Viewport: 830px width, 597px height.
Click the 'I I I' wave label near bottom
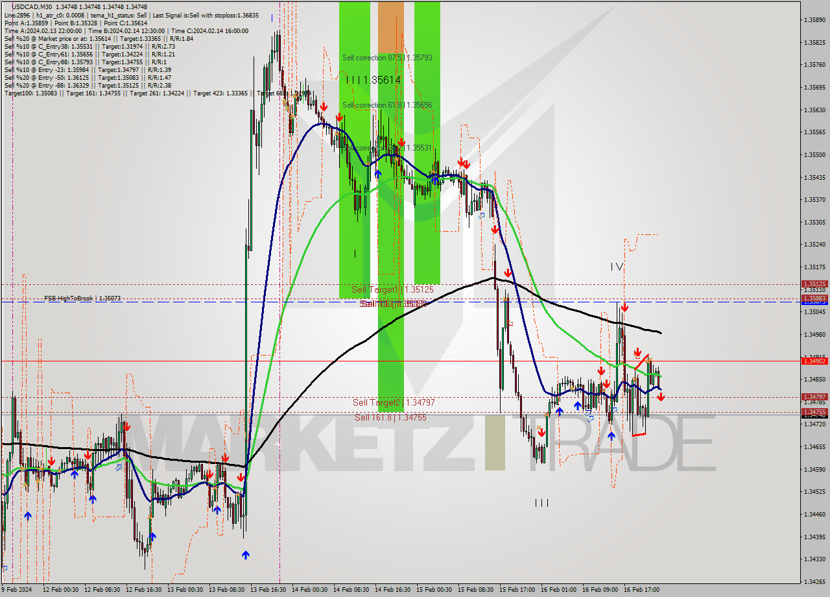[x=542, y=502]
